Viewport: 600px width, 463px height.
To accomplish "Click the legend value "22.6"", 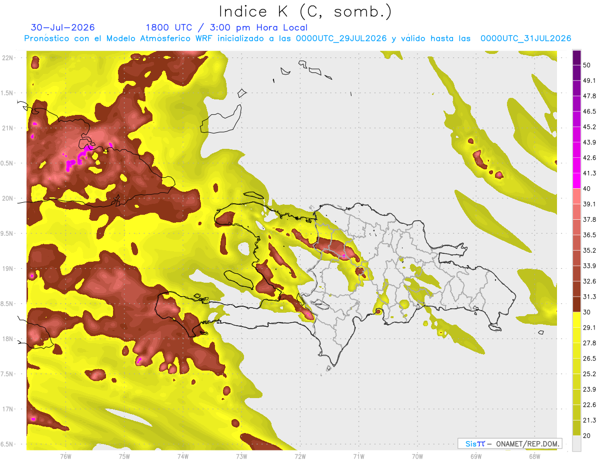I will coord(589,405).
